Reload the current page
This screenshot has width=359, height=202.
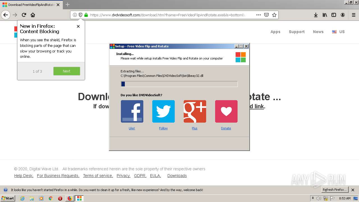(24, 15)
